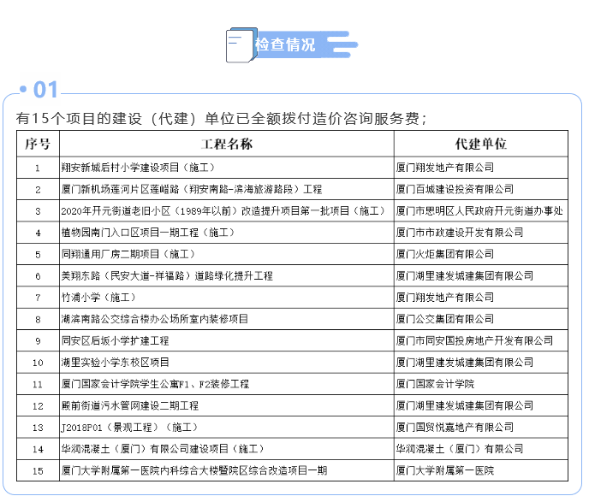Click serial number 5 cell
589x502 pixels.
click(x=38, y=254)
